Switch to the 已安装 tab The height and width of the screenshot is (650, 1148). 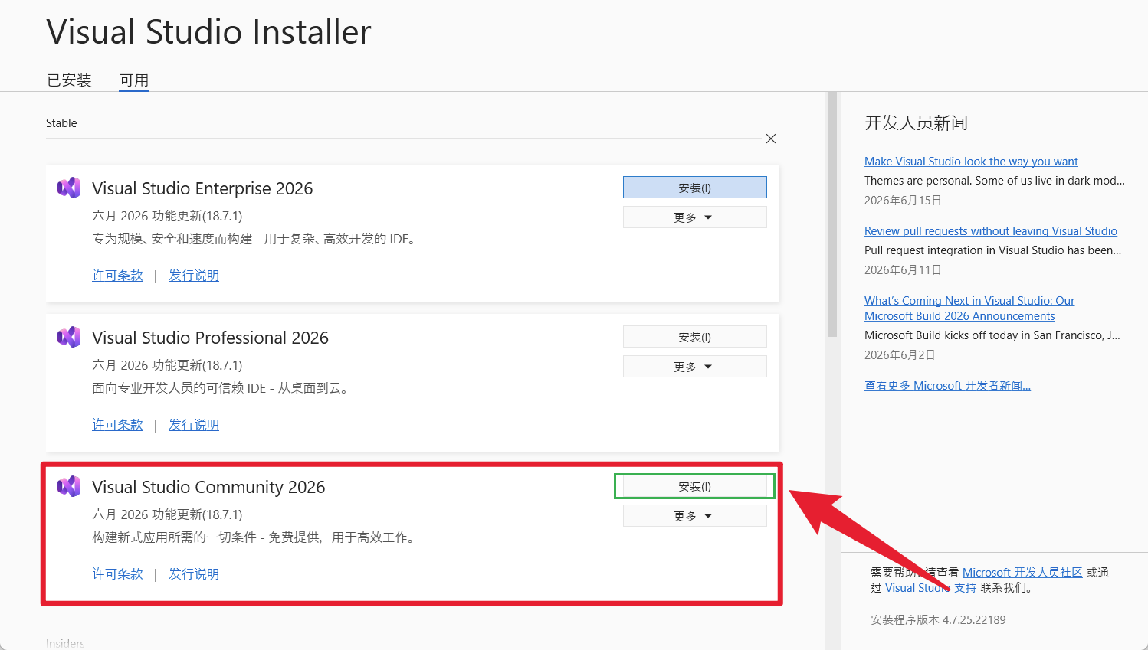coord(69,80)
